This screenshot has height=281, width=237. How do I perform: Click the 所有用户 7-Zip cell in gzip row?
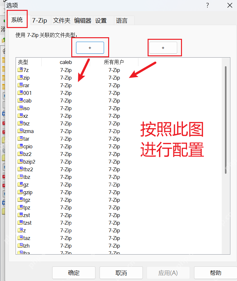tap(114, 192)
